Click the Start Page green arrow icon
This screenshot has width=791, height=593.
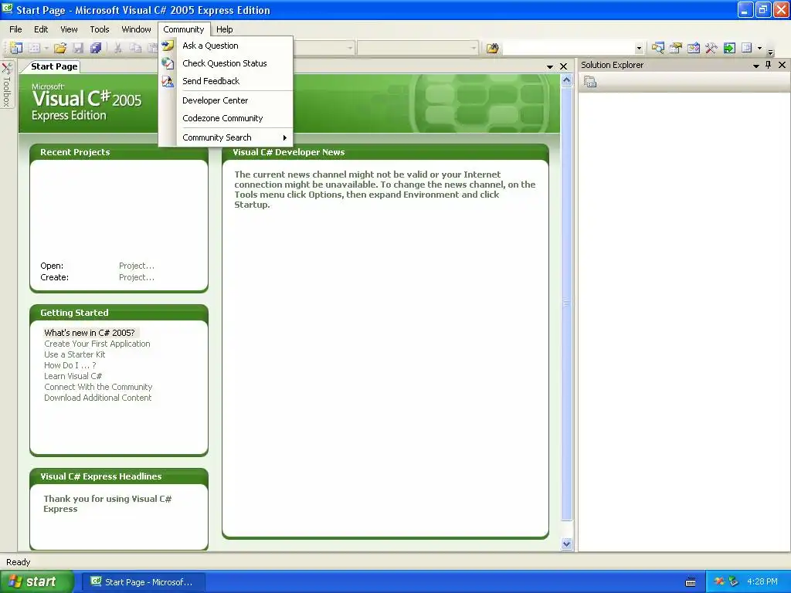click(729, 48)
